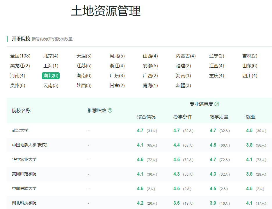Click 武汉大学 就业 score 4.5
Screen dimensions: 272x209
coord(249,130)
